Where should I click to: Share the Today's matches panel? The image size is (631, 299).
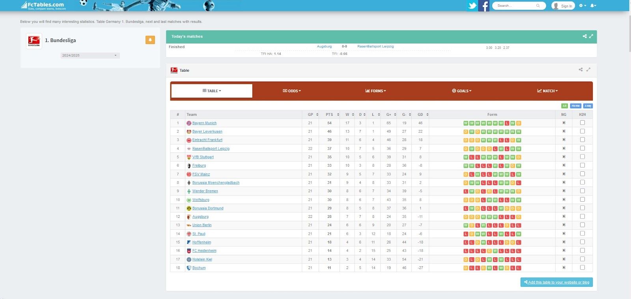pyautogui.click(x=585, y=36)
